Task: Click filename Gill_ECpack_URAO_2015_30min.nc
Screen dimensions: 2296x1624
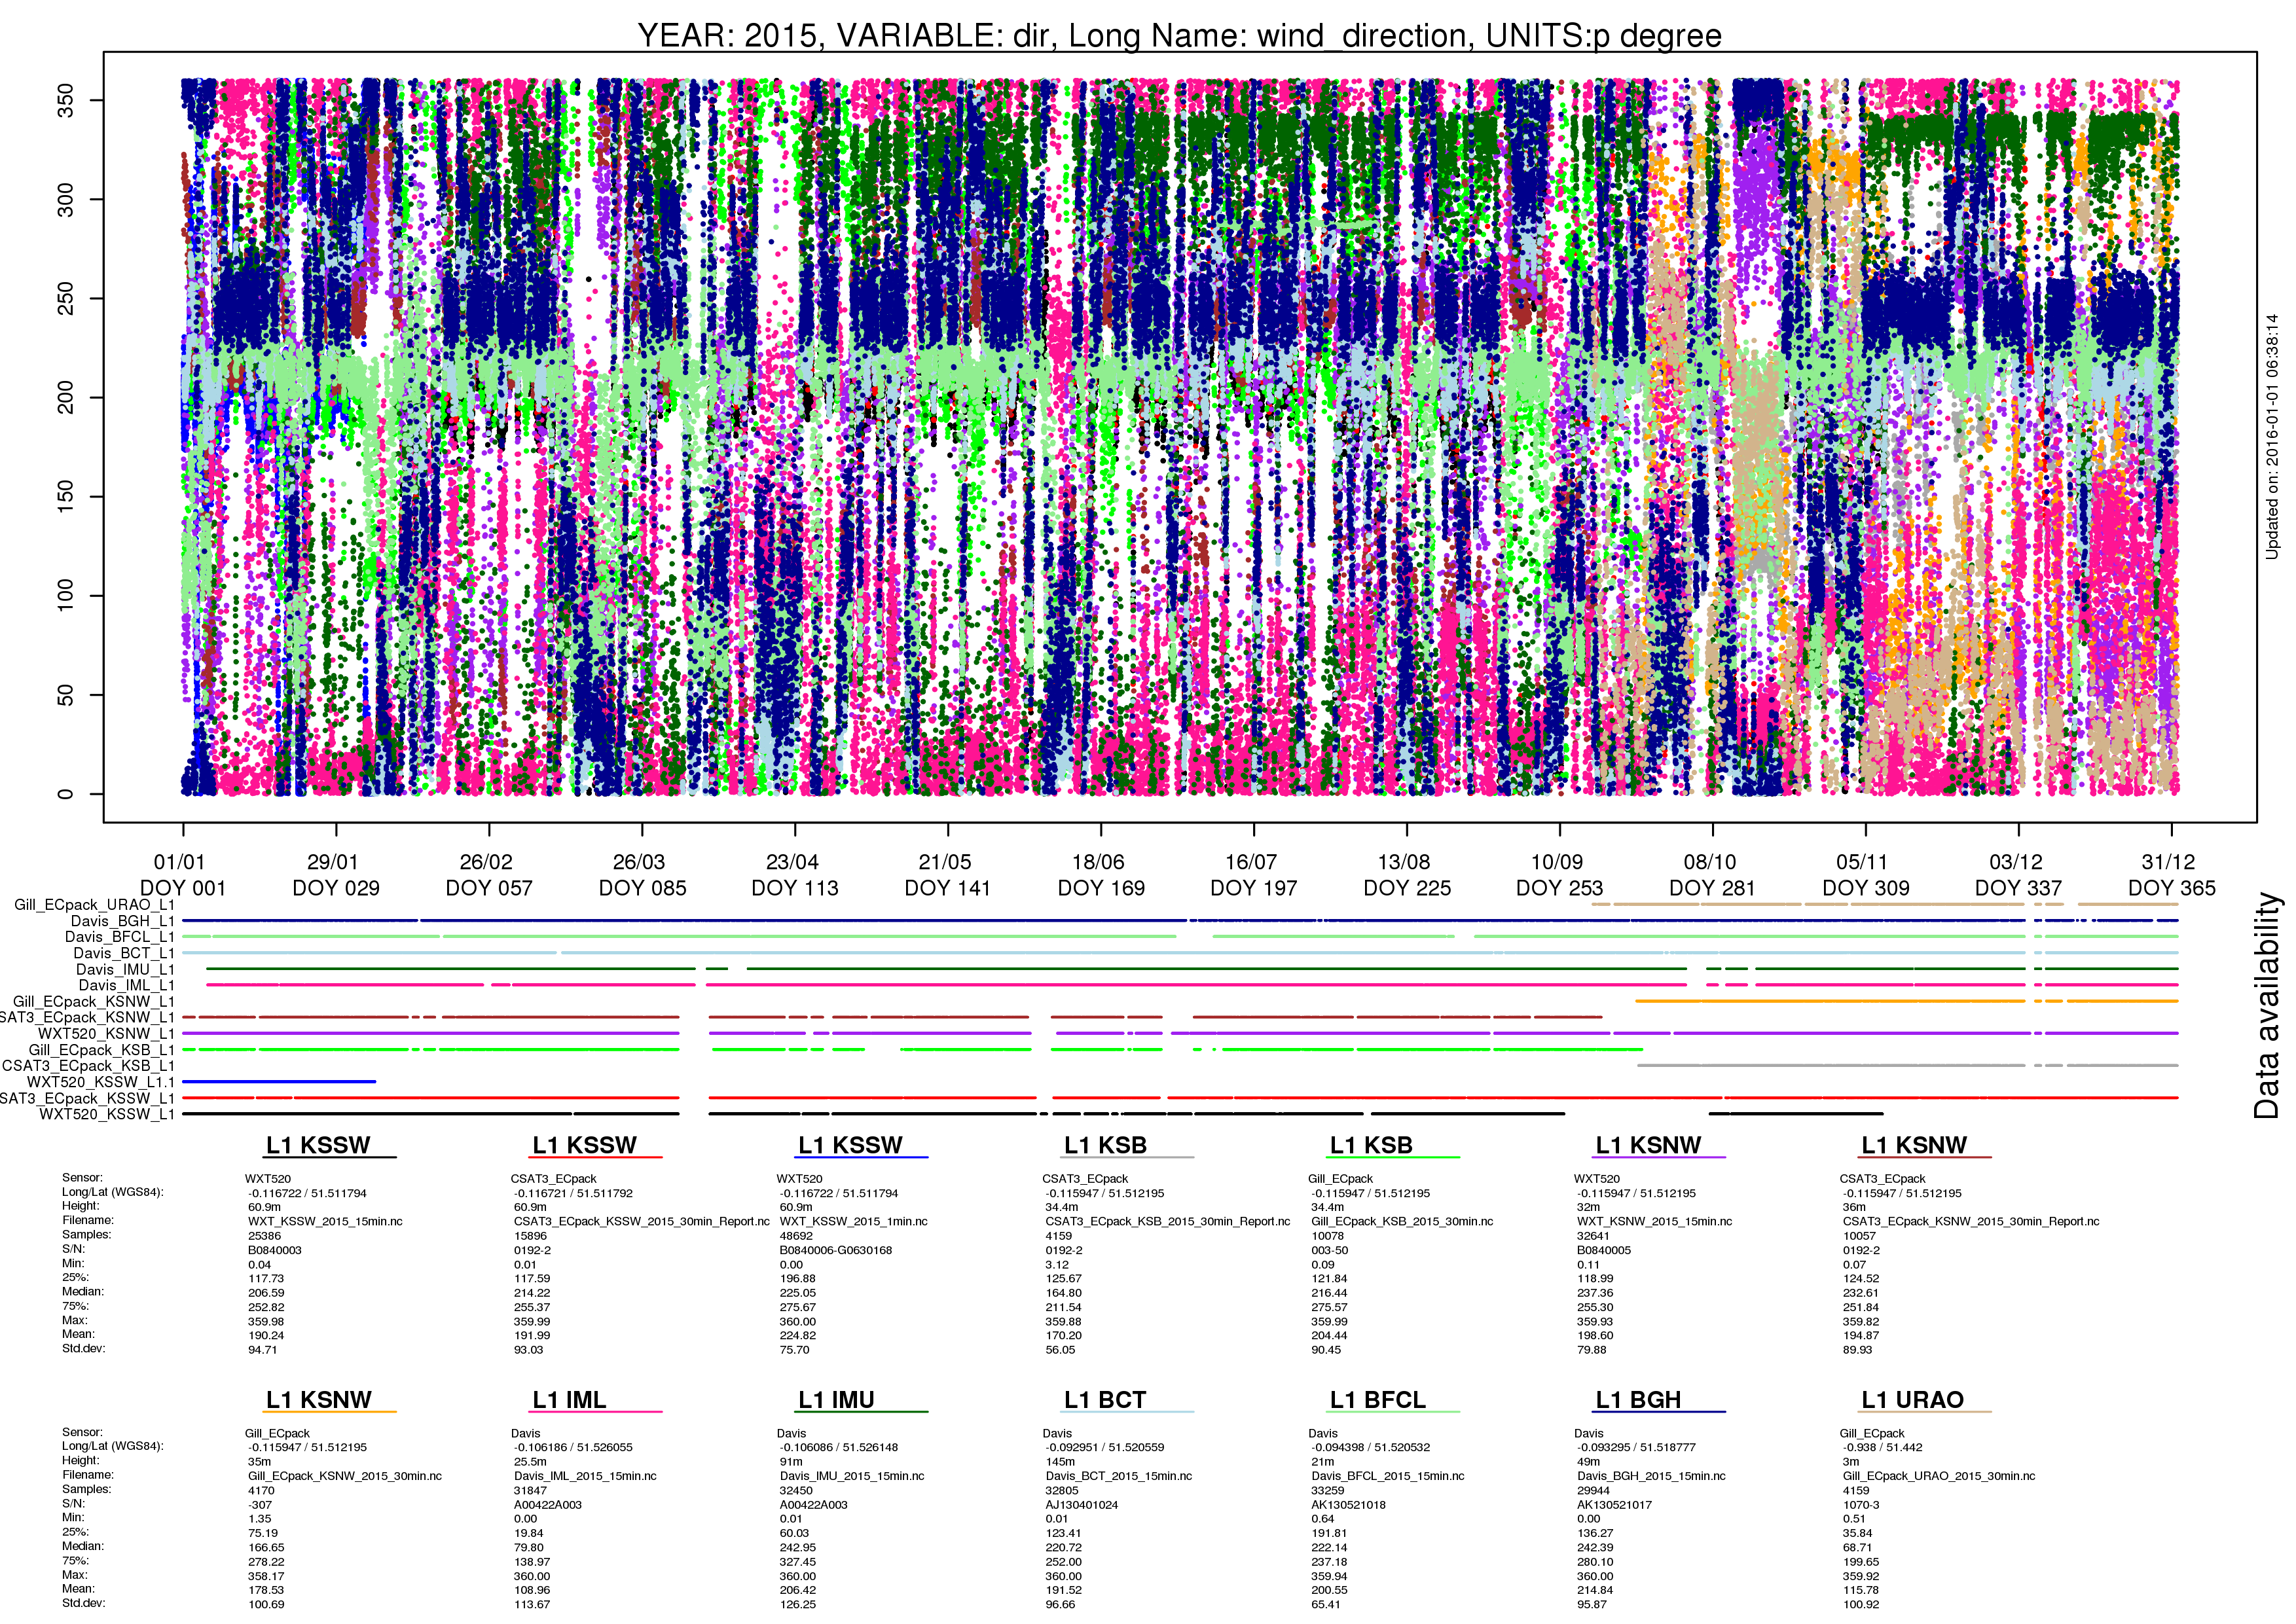Action: pos(1939,1476)
